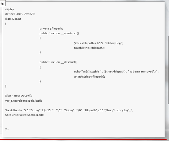Click the LOG . "history.log" assignment line
This screenshot has width=169, height=141.
pyautogui.click(x=99, y=43)
